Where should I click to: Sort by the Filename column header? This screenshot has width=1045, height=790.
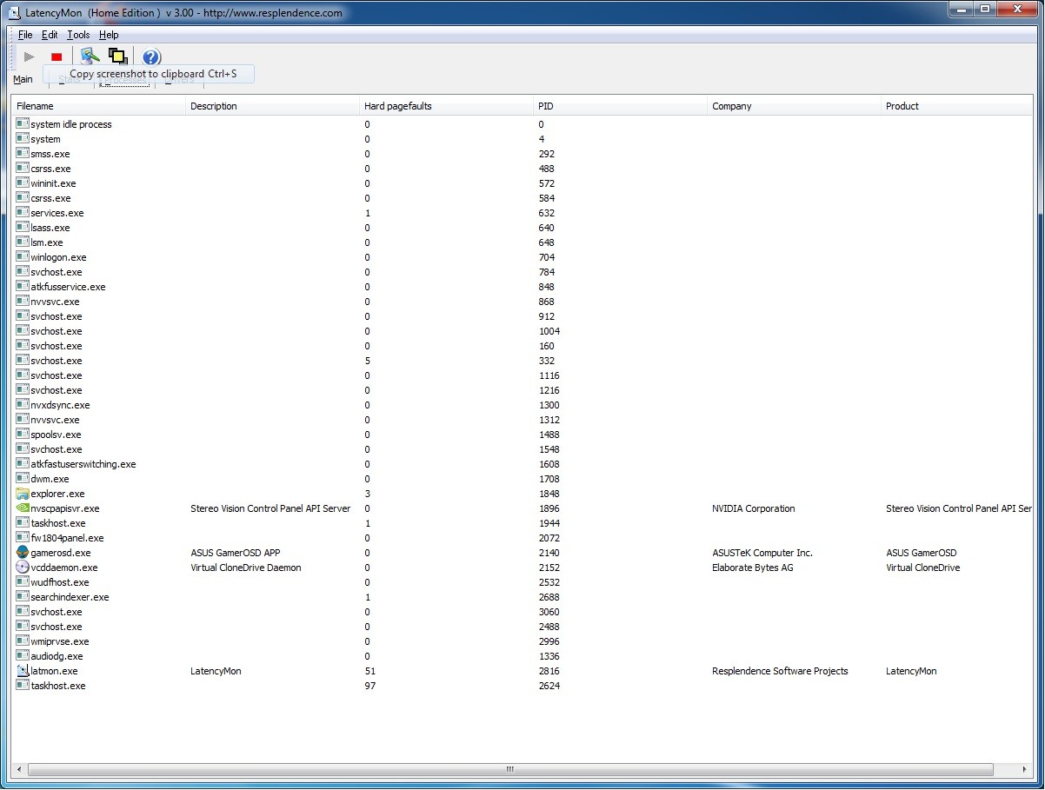coord(99,106)
